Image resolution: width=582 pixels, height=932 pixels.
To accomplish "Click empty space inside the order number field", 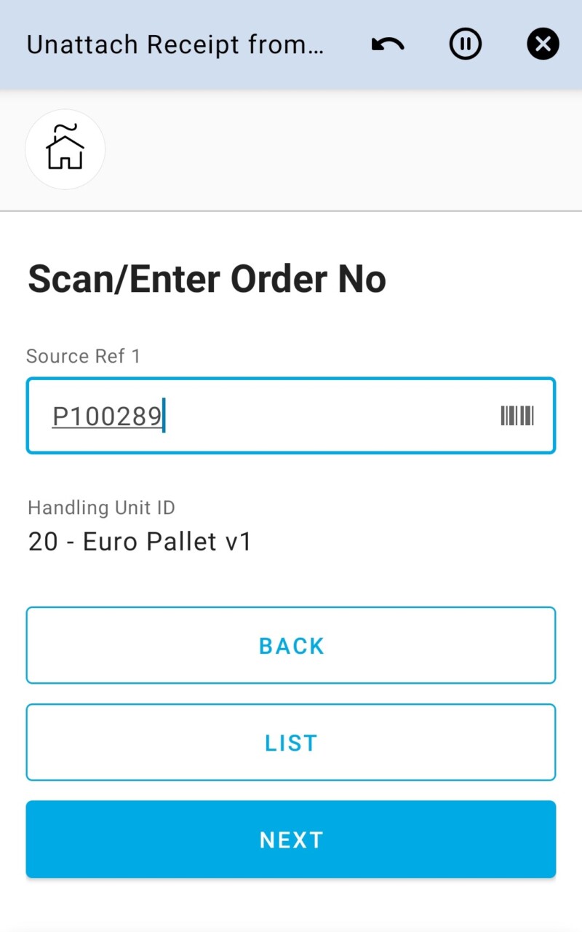I will pyautogui.click(x=327, y=416).
